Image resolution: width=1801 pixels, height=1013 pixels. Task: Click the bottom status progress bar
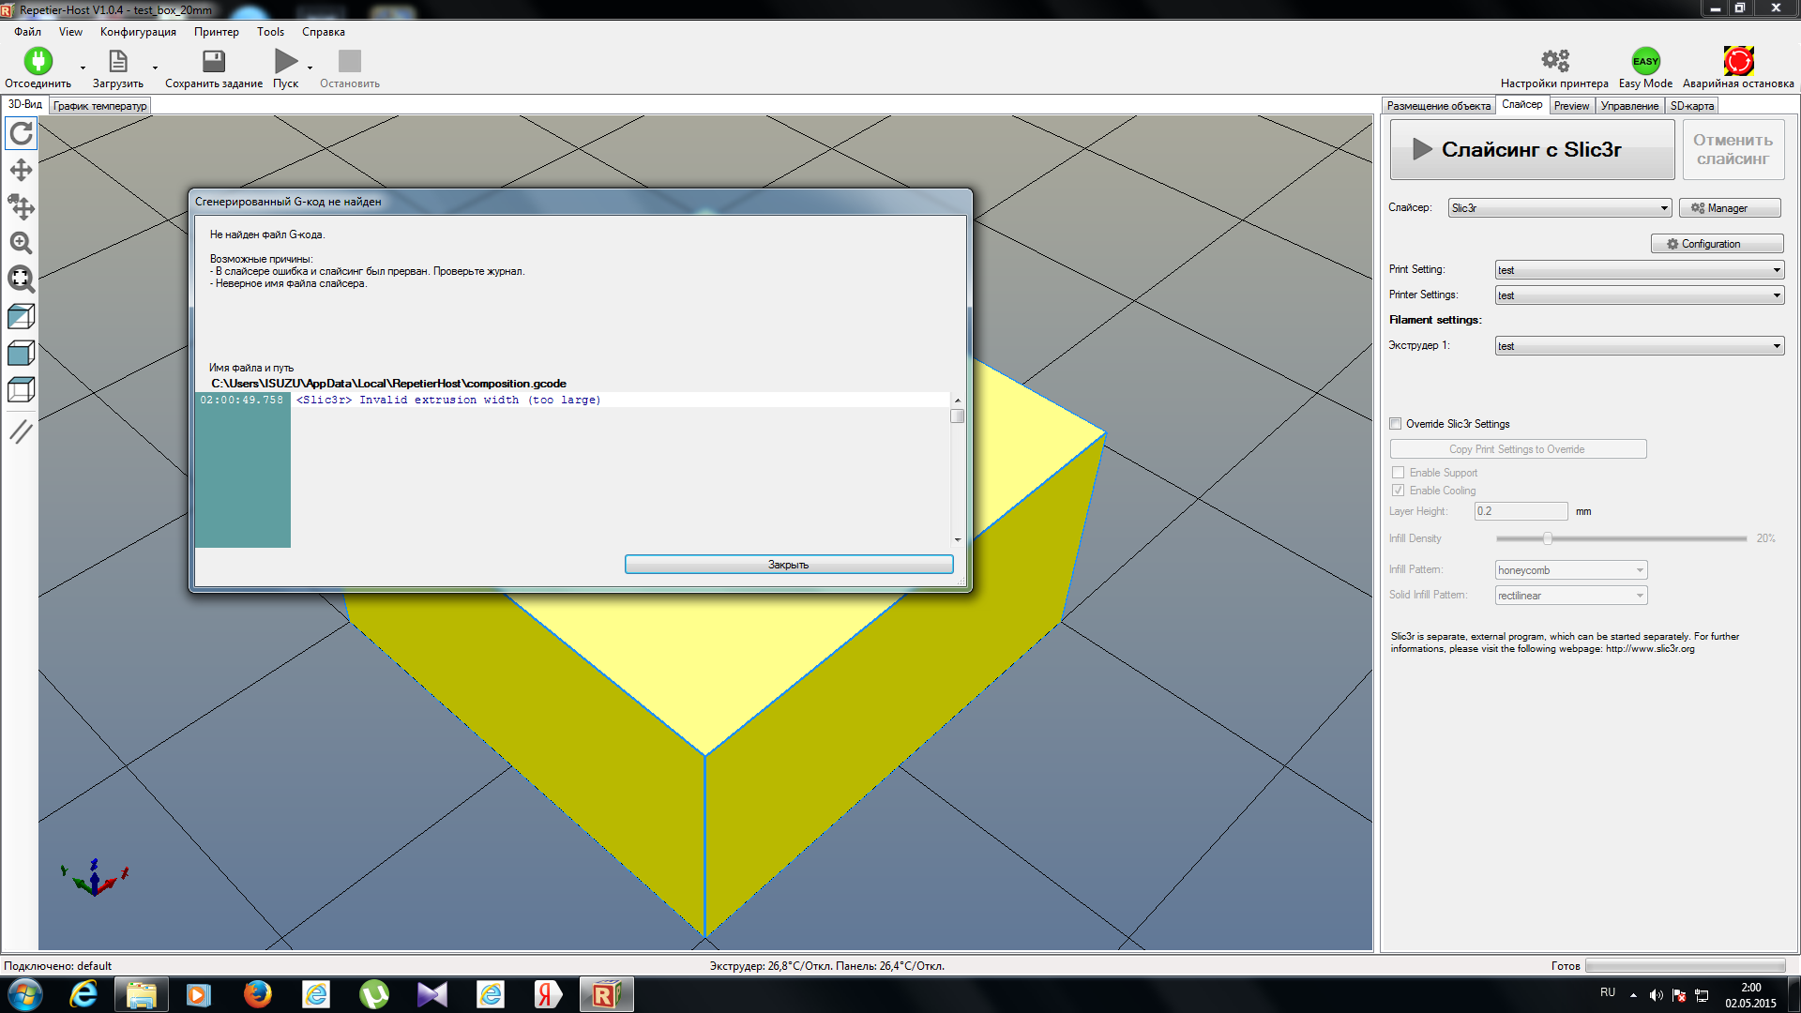coord(1686,966)
